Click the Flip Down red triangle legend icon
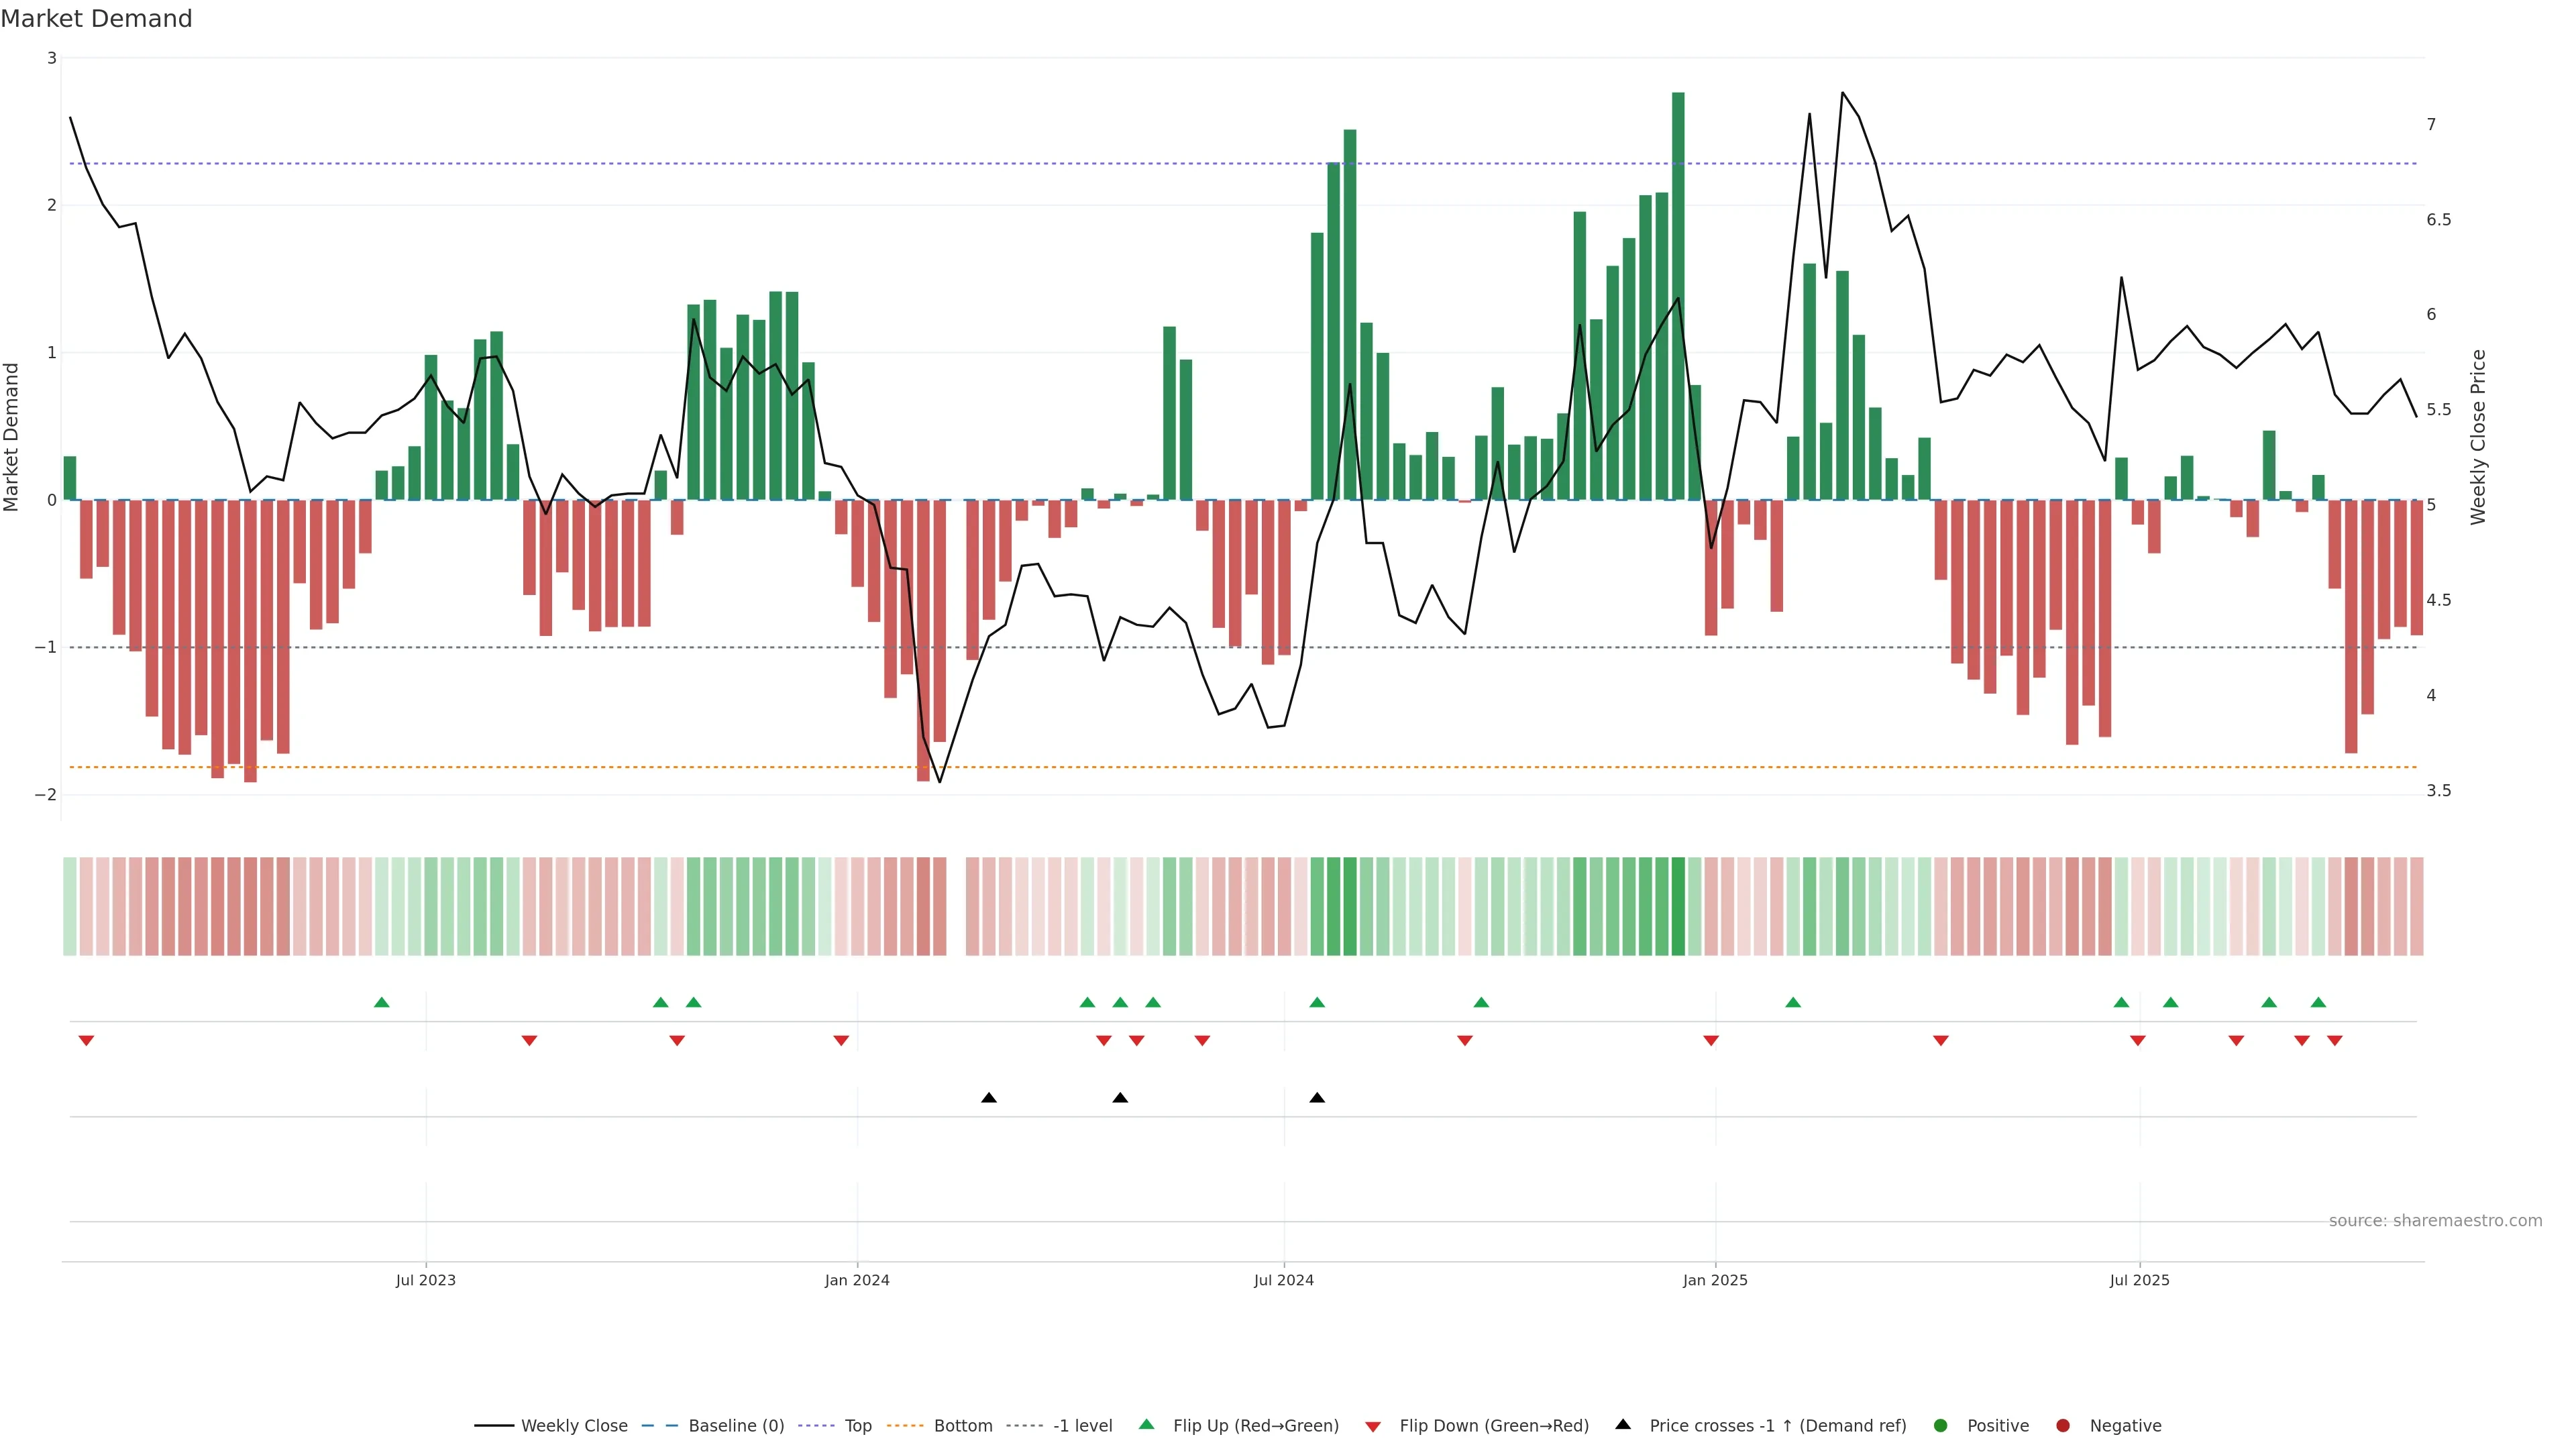This screenshot has height=1449, width=2576. click(1373, 1426)
